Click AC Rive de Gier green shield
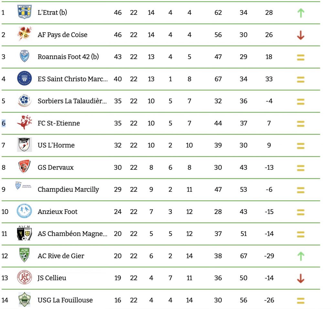 point(24,255)
